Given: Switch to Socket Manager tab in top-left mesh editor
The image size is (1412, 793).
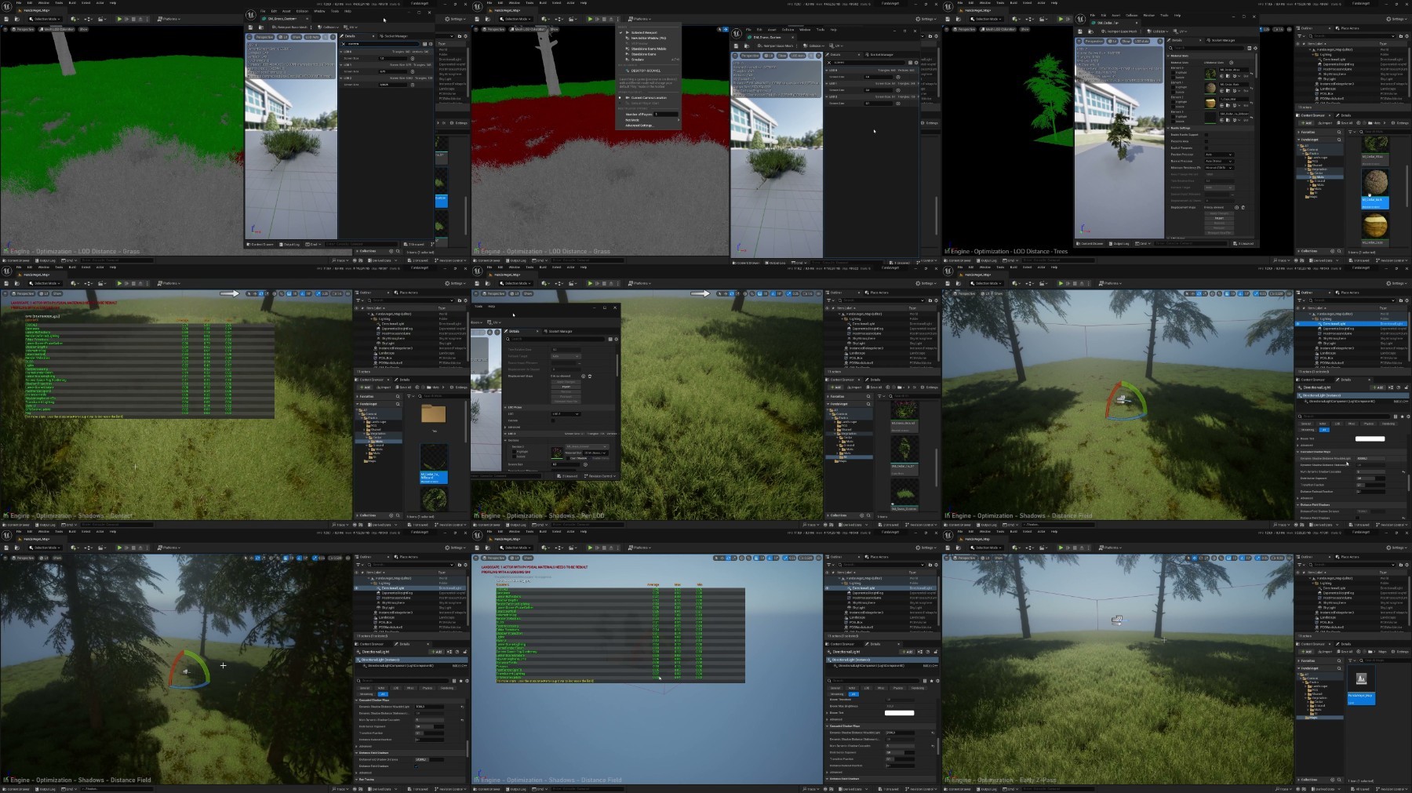Looking at the screenshot, I should click(394, 36).
